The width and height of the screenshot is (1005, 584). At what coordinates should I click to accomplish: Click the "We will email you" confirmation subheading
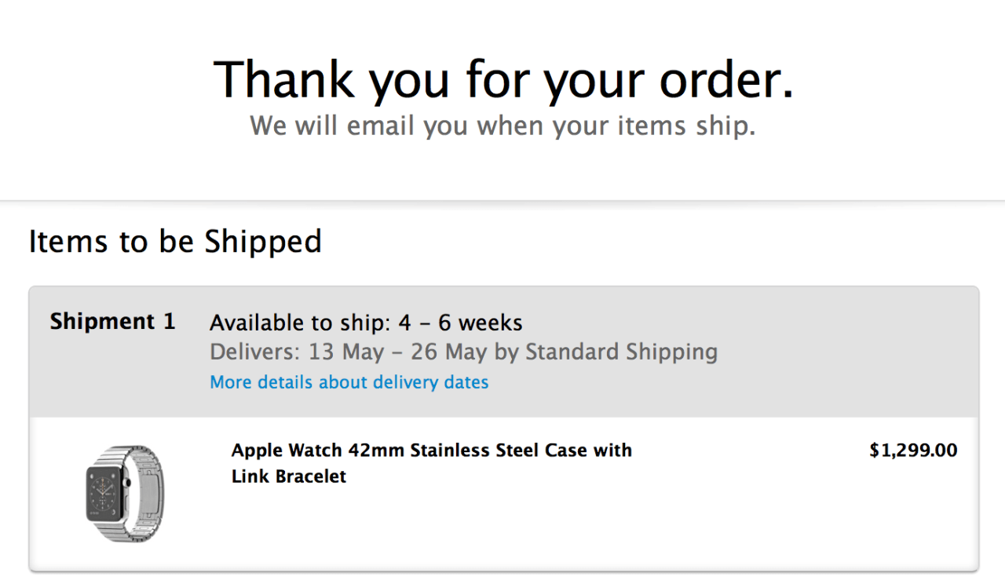pos(502,126)
